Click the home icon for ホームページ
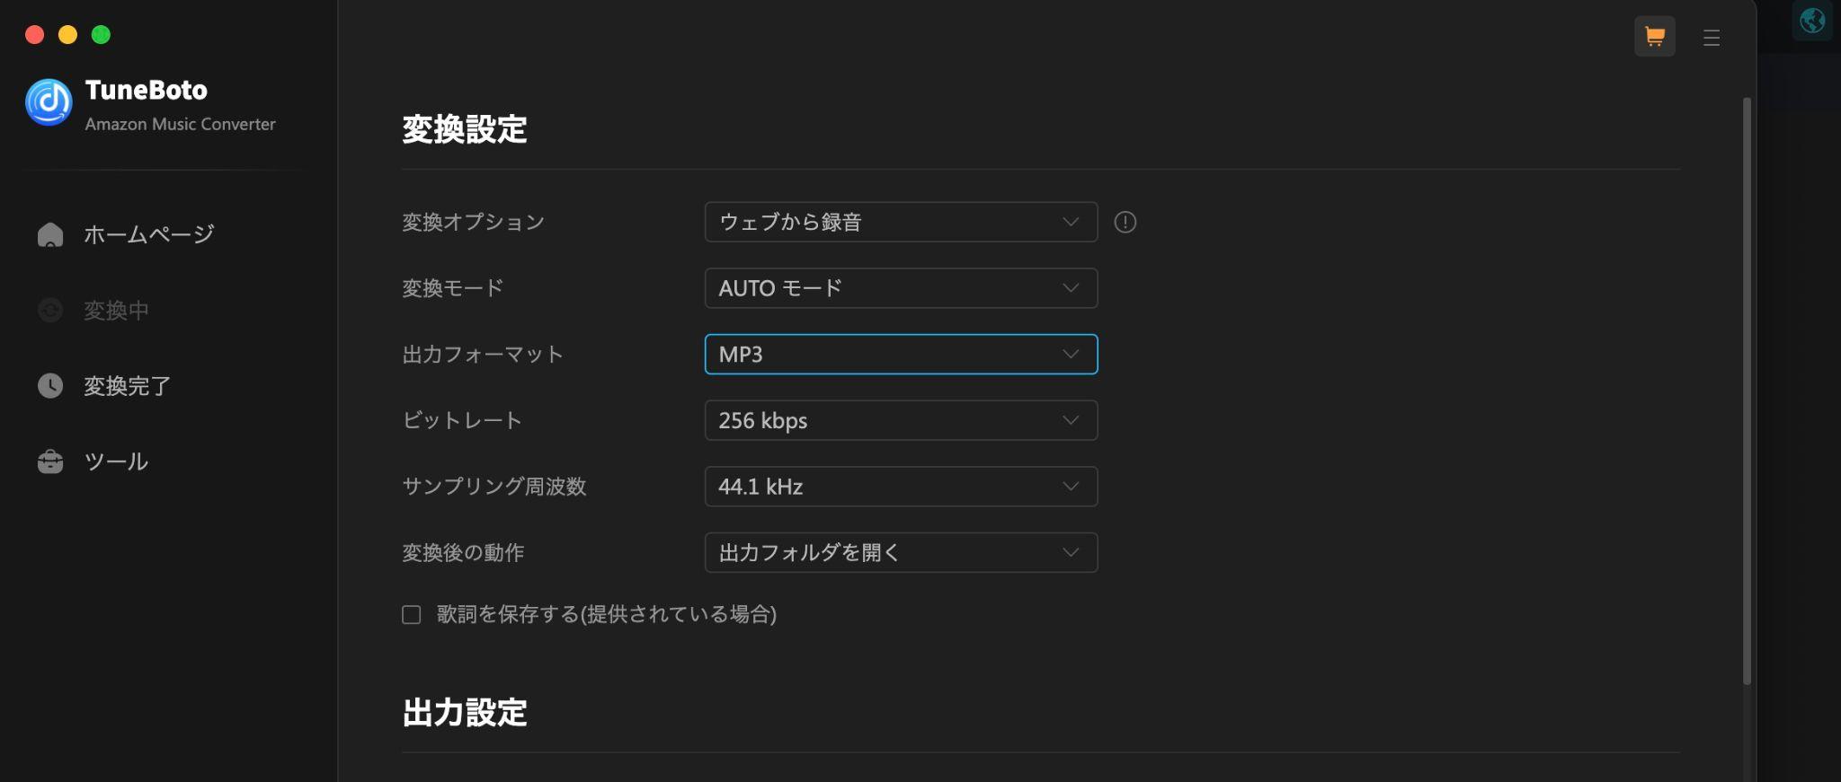 [x=50, y=234]
